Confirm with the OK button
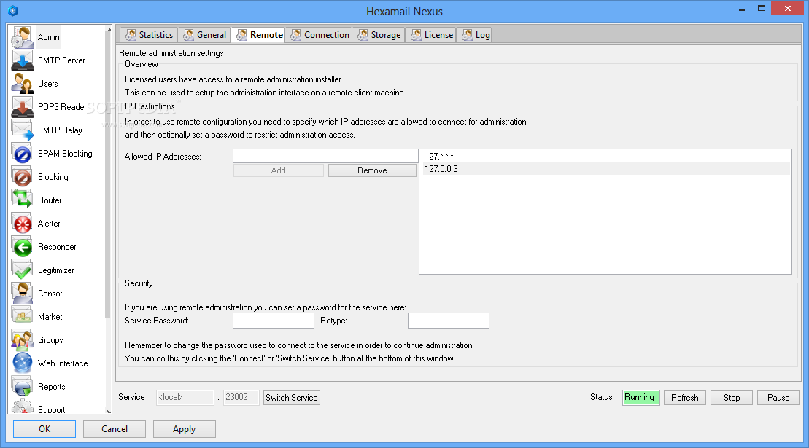Image resolution: width=809 pixels, height=448 pixels. [44, 429]
